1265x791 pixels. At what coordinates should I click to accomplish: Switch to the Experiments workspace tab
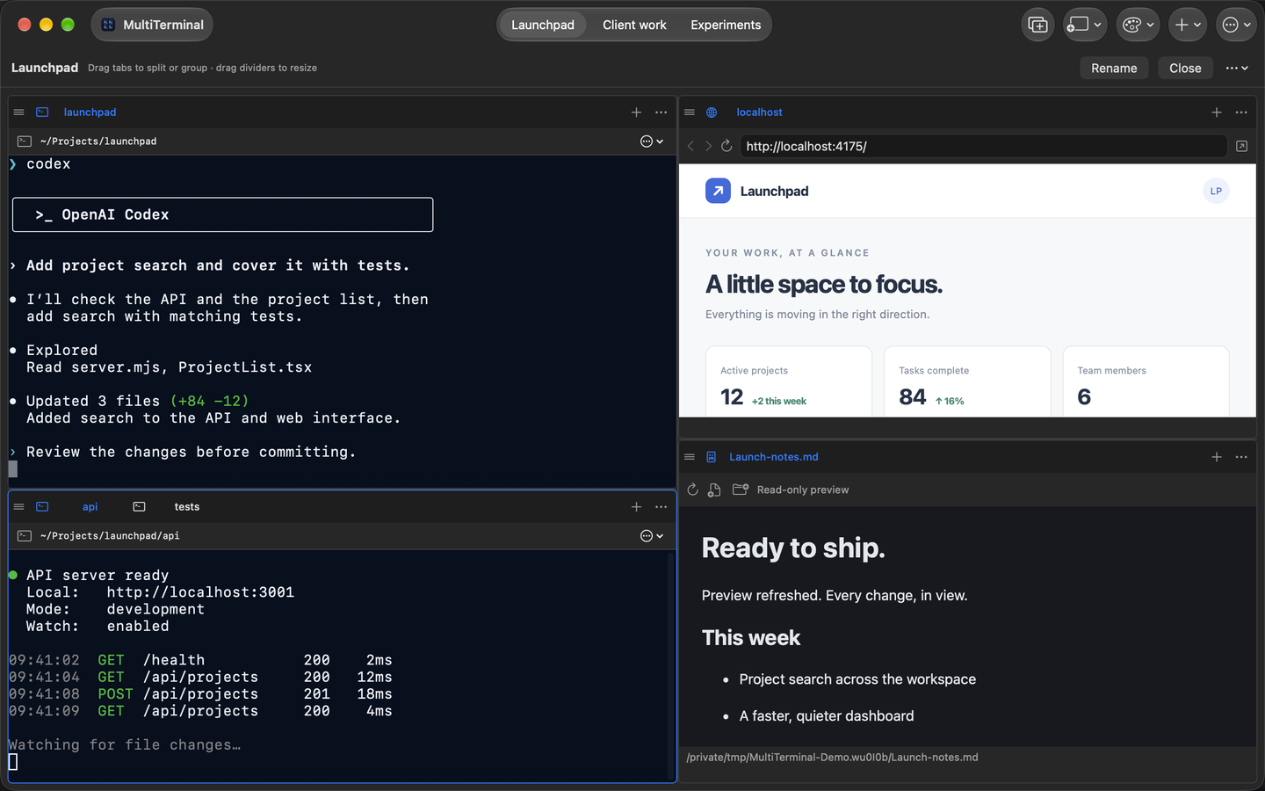pyautogui.click(x=726, y=25)
